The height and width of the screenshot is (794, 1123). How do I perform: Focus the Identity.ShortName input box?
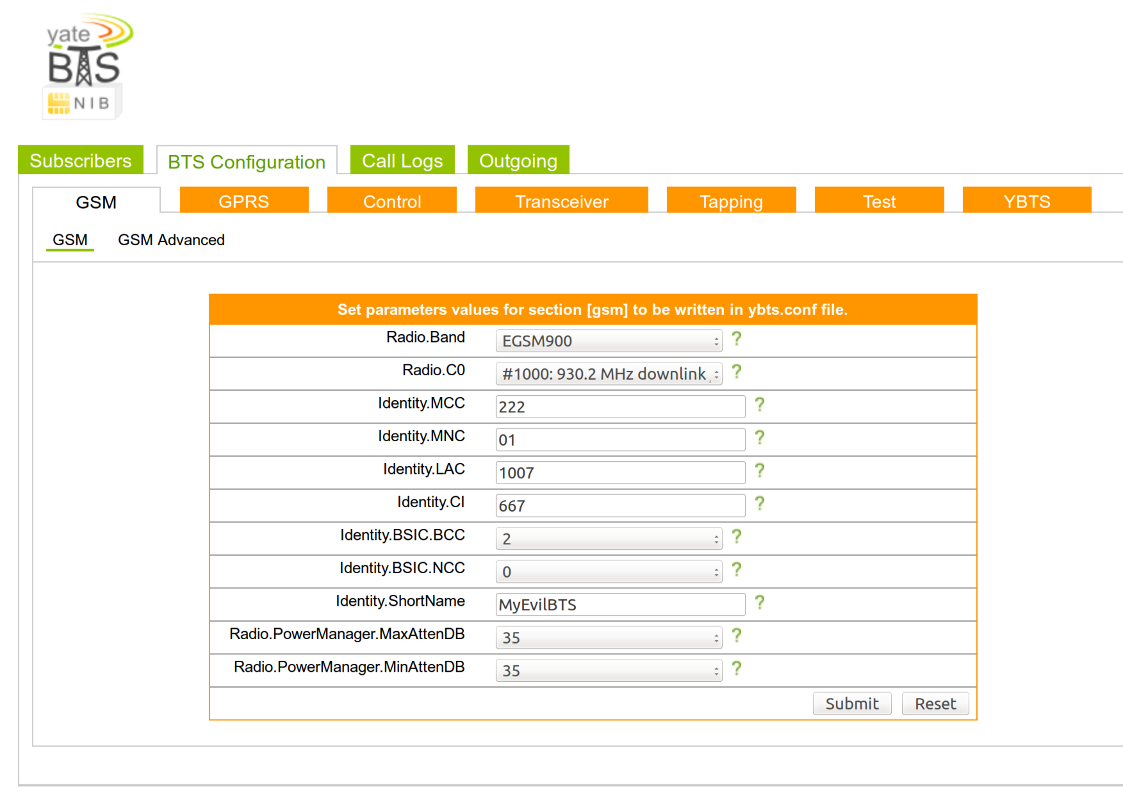click(619, 604)
